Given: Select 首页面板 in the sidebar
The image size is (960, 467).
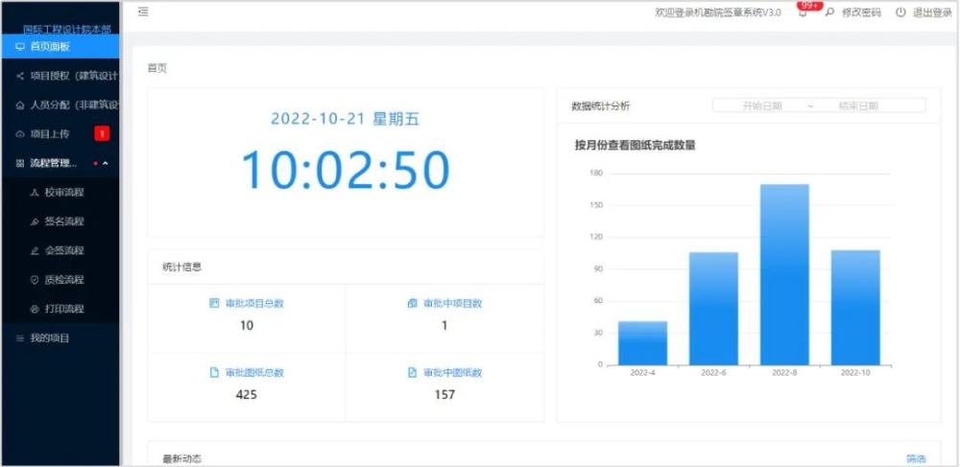Looking at the screenshot, I should tap(58, 46).
